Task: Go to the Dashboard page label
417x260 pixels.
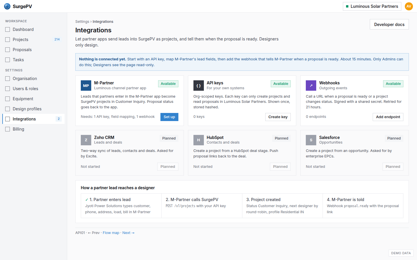Action: pos(23,29)
